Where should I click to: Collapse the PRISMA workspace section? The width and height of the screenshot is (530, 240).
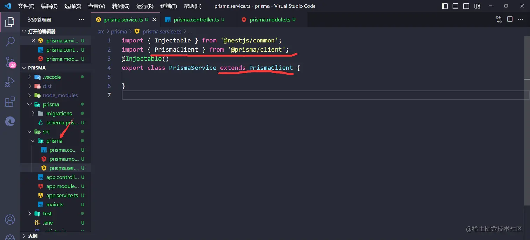[x=55, y=68]
